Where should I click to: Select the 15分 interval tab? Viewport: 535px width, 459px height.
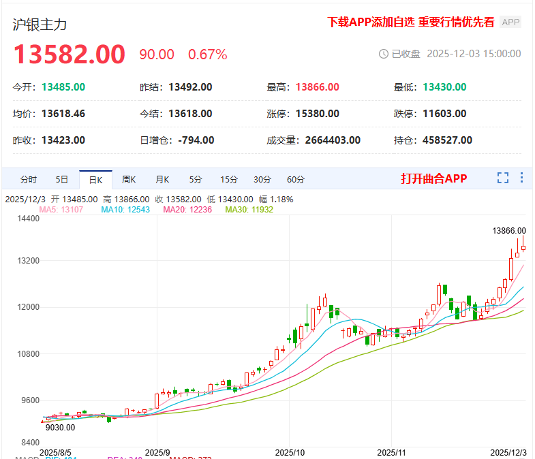(x=228, y=180)
